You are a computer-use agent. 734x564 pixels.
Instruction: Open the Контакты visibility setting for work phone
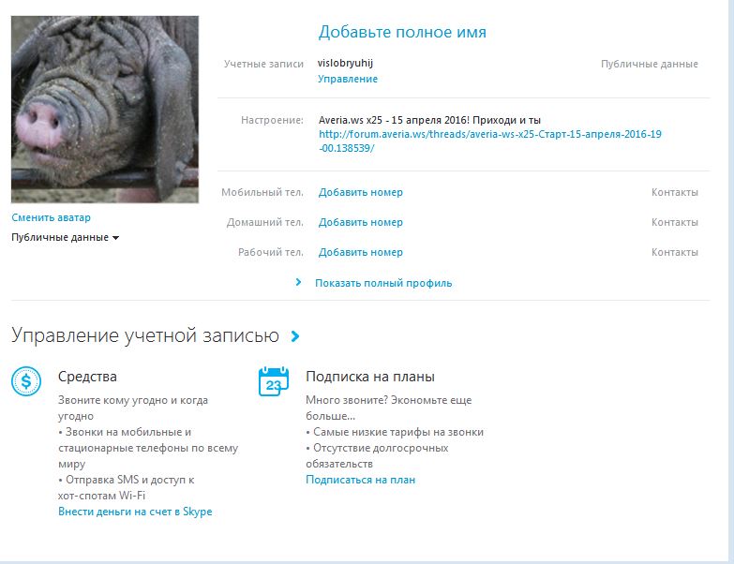pyautogui.click(x=674, y=252)
